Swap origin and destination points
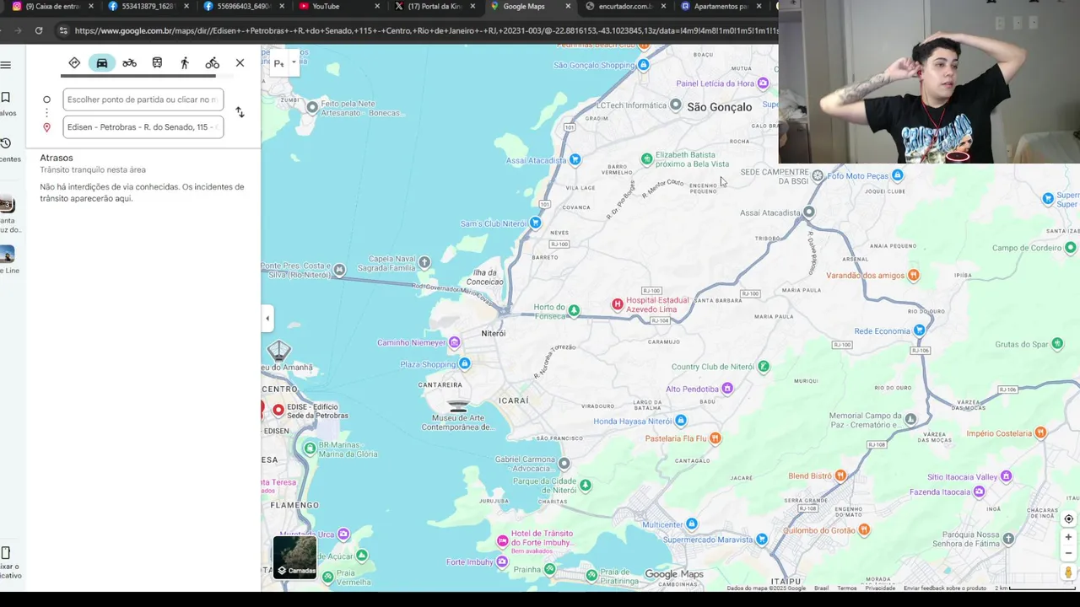Viewport: 1080px width, 607px height. [x=240, y=112]
